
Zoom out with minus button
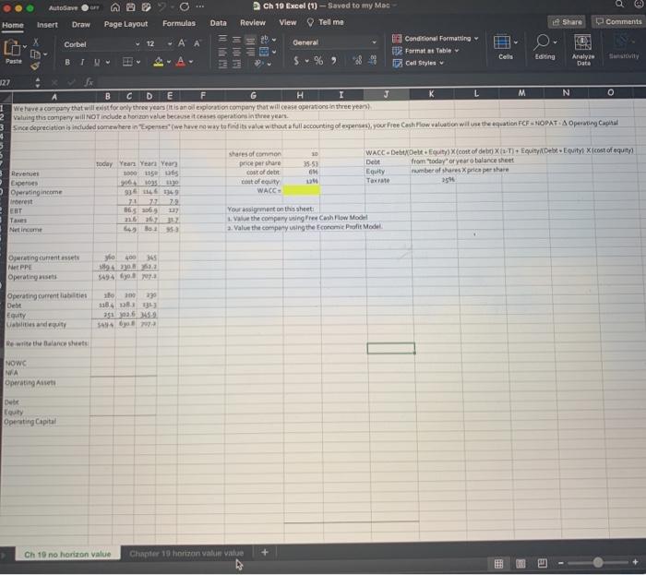(561, 563)
